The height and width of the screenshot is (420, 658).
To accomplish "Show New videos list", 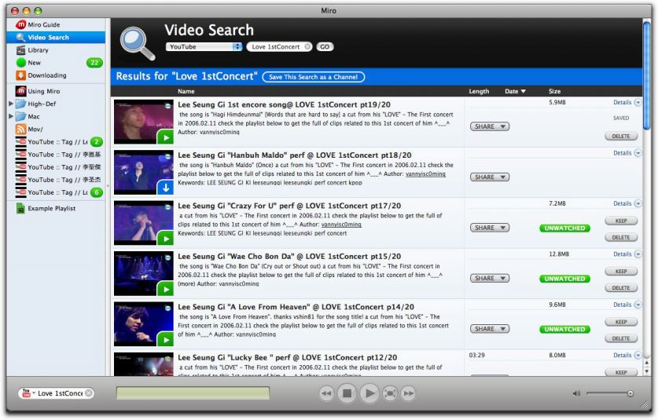I will (x=34, y=63).
